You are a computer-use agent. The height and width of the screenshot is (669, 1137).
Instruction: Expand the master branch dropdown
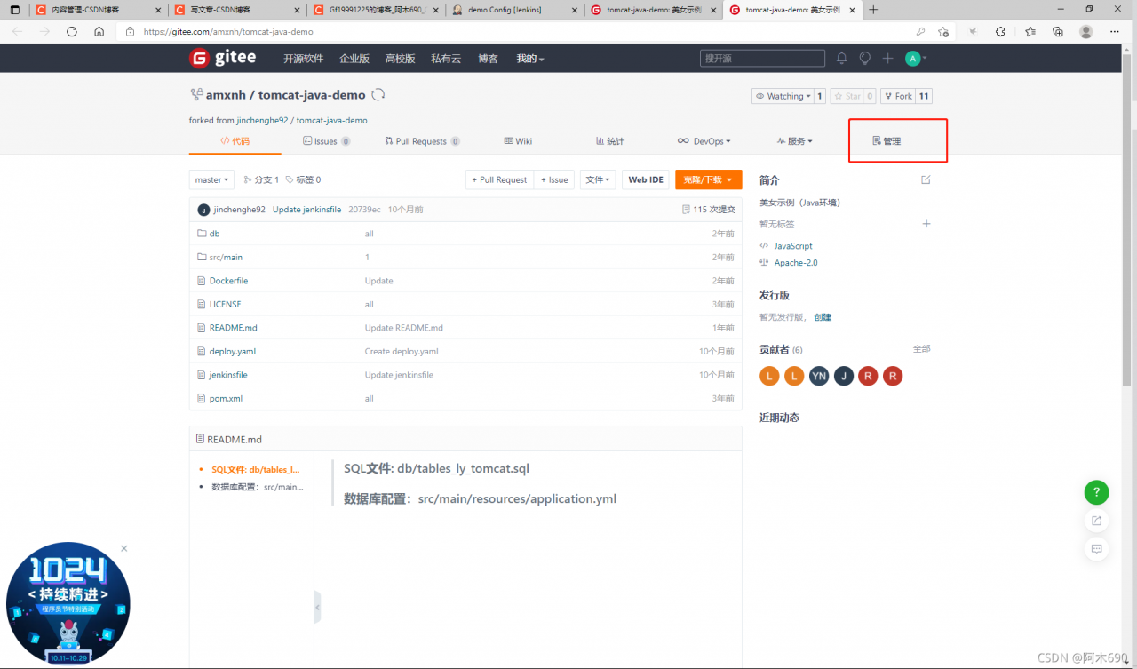(x=211, y=179)
